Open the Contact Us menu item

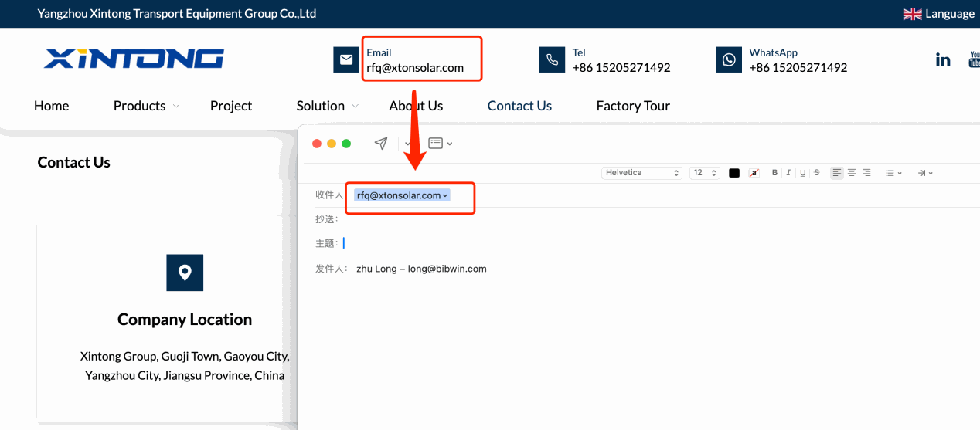point(519,106)
